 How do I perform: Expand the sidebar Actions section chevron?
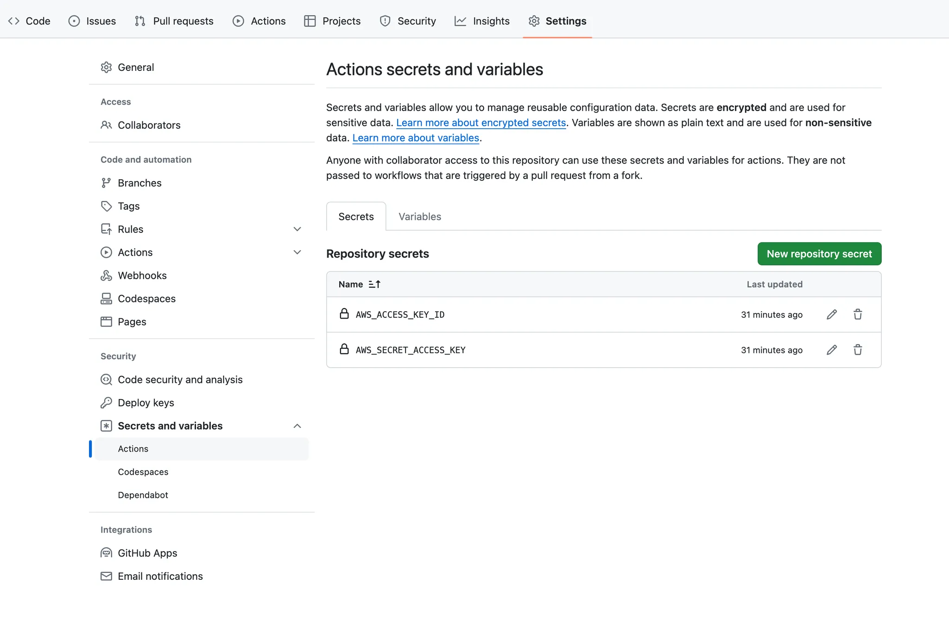[297, 252]
